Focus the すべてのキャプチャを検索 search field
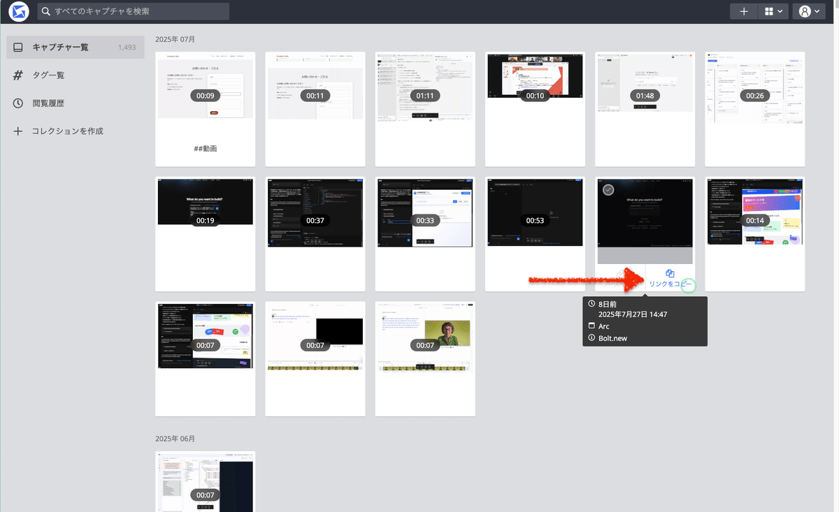 click(134, 11)
